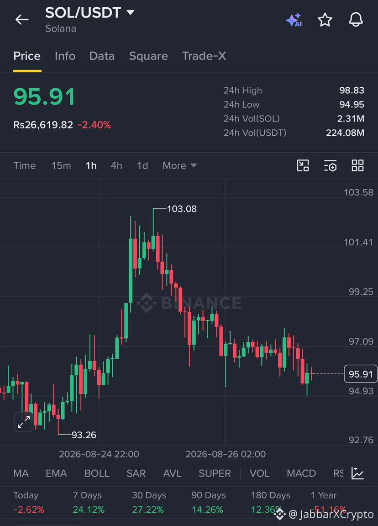Click the 24h Low value 94.95
The height and width of the screenshot is (526, 378).
[352, 104]
